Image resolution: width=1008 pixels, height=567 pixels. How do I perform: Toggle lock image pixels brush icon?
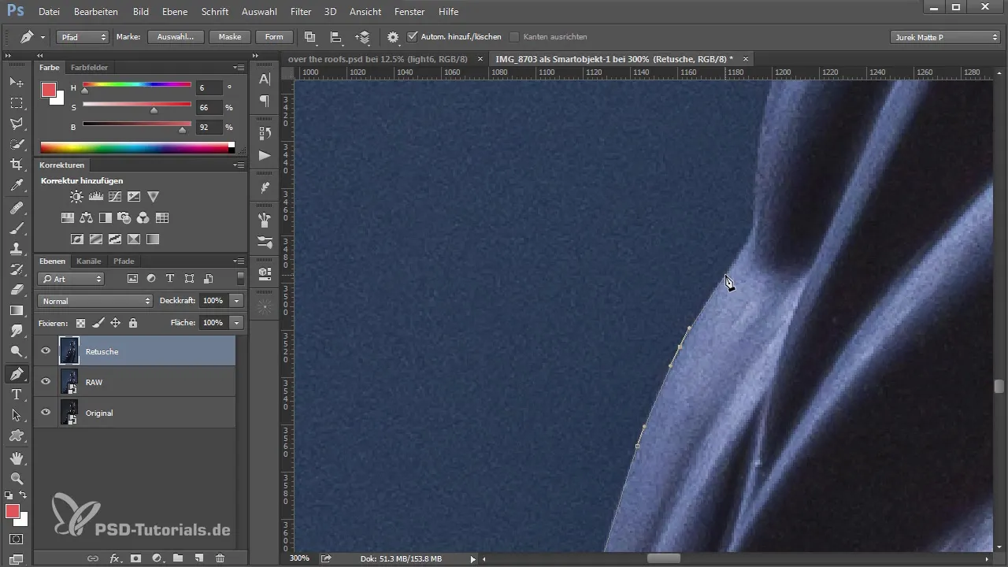(x=98, y=323)
